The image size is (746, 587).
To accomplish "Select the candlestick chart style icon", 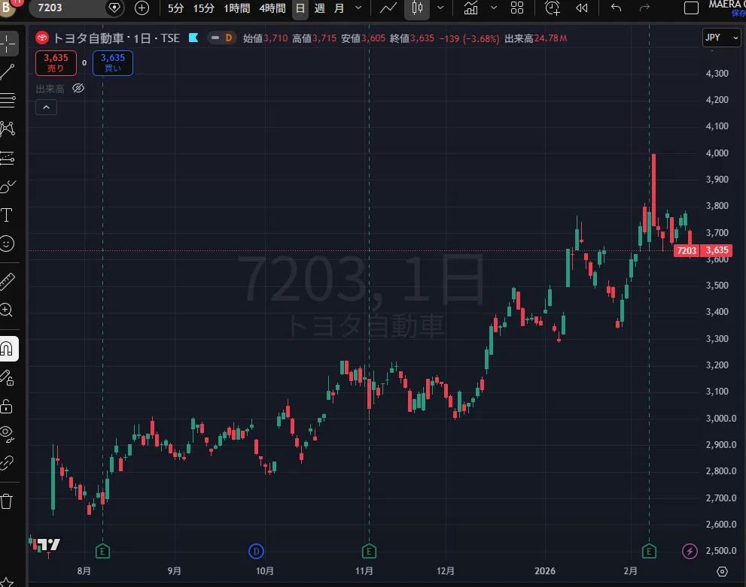I will (x=417, y=8).
